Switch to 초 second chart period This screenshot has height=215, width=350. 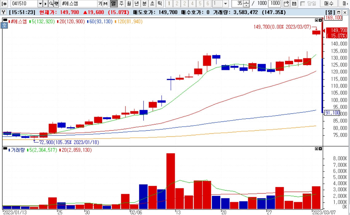tap(152, 4)
